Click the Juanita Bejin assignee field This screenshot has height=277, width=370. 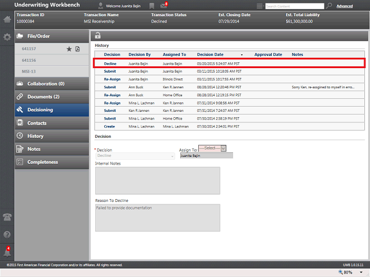(206, 155)
